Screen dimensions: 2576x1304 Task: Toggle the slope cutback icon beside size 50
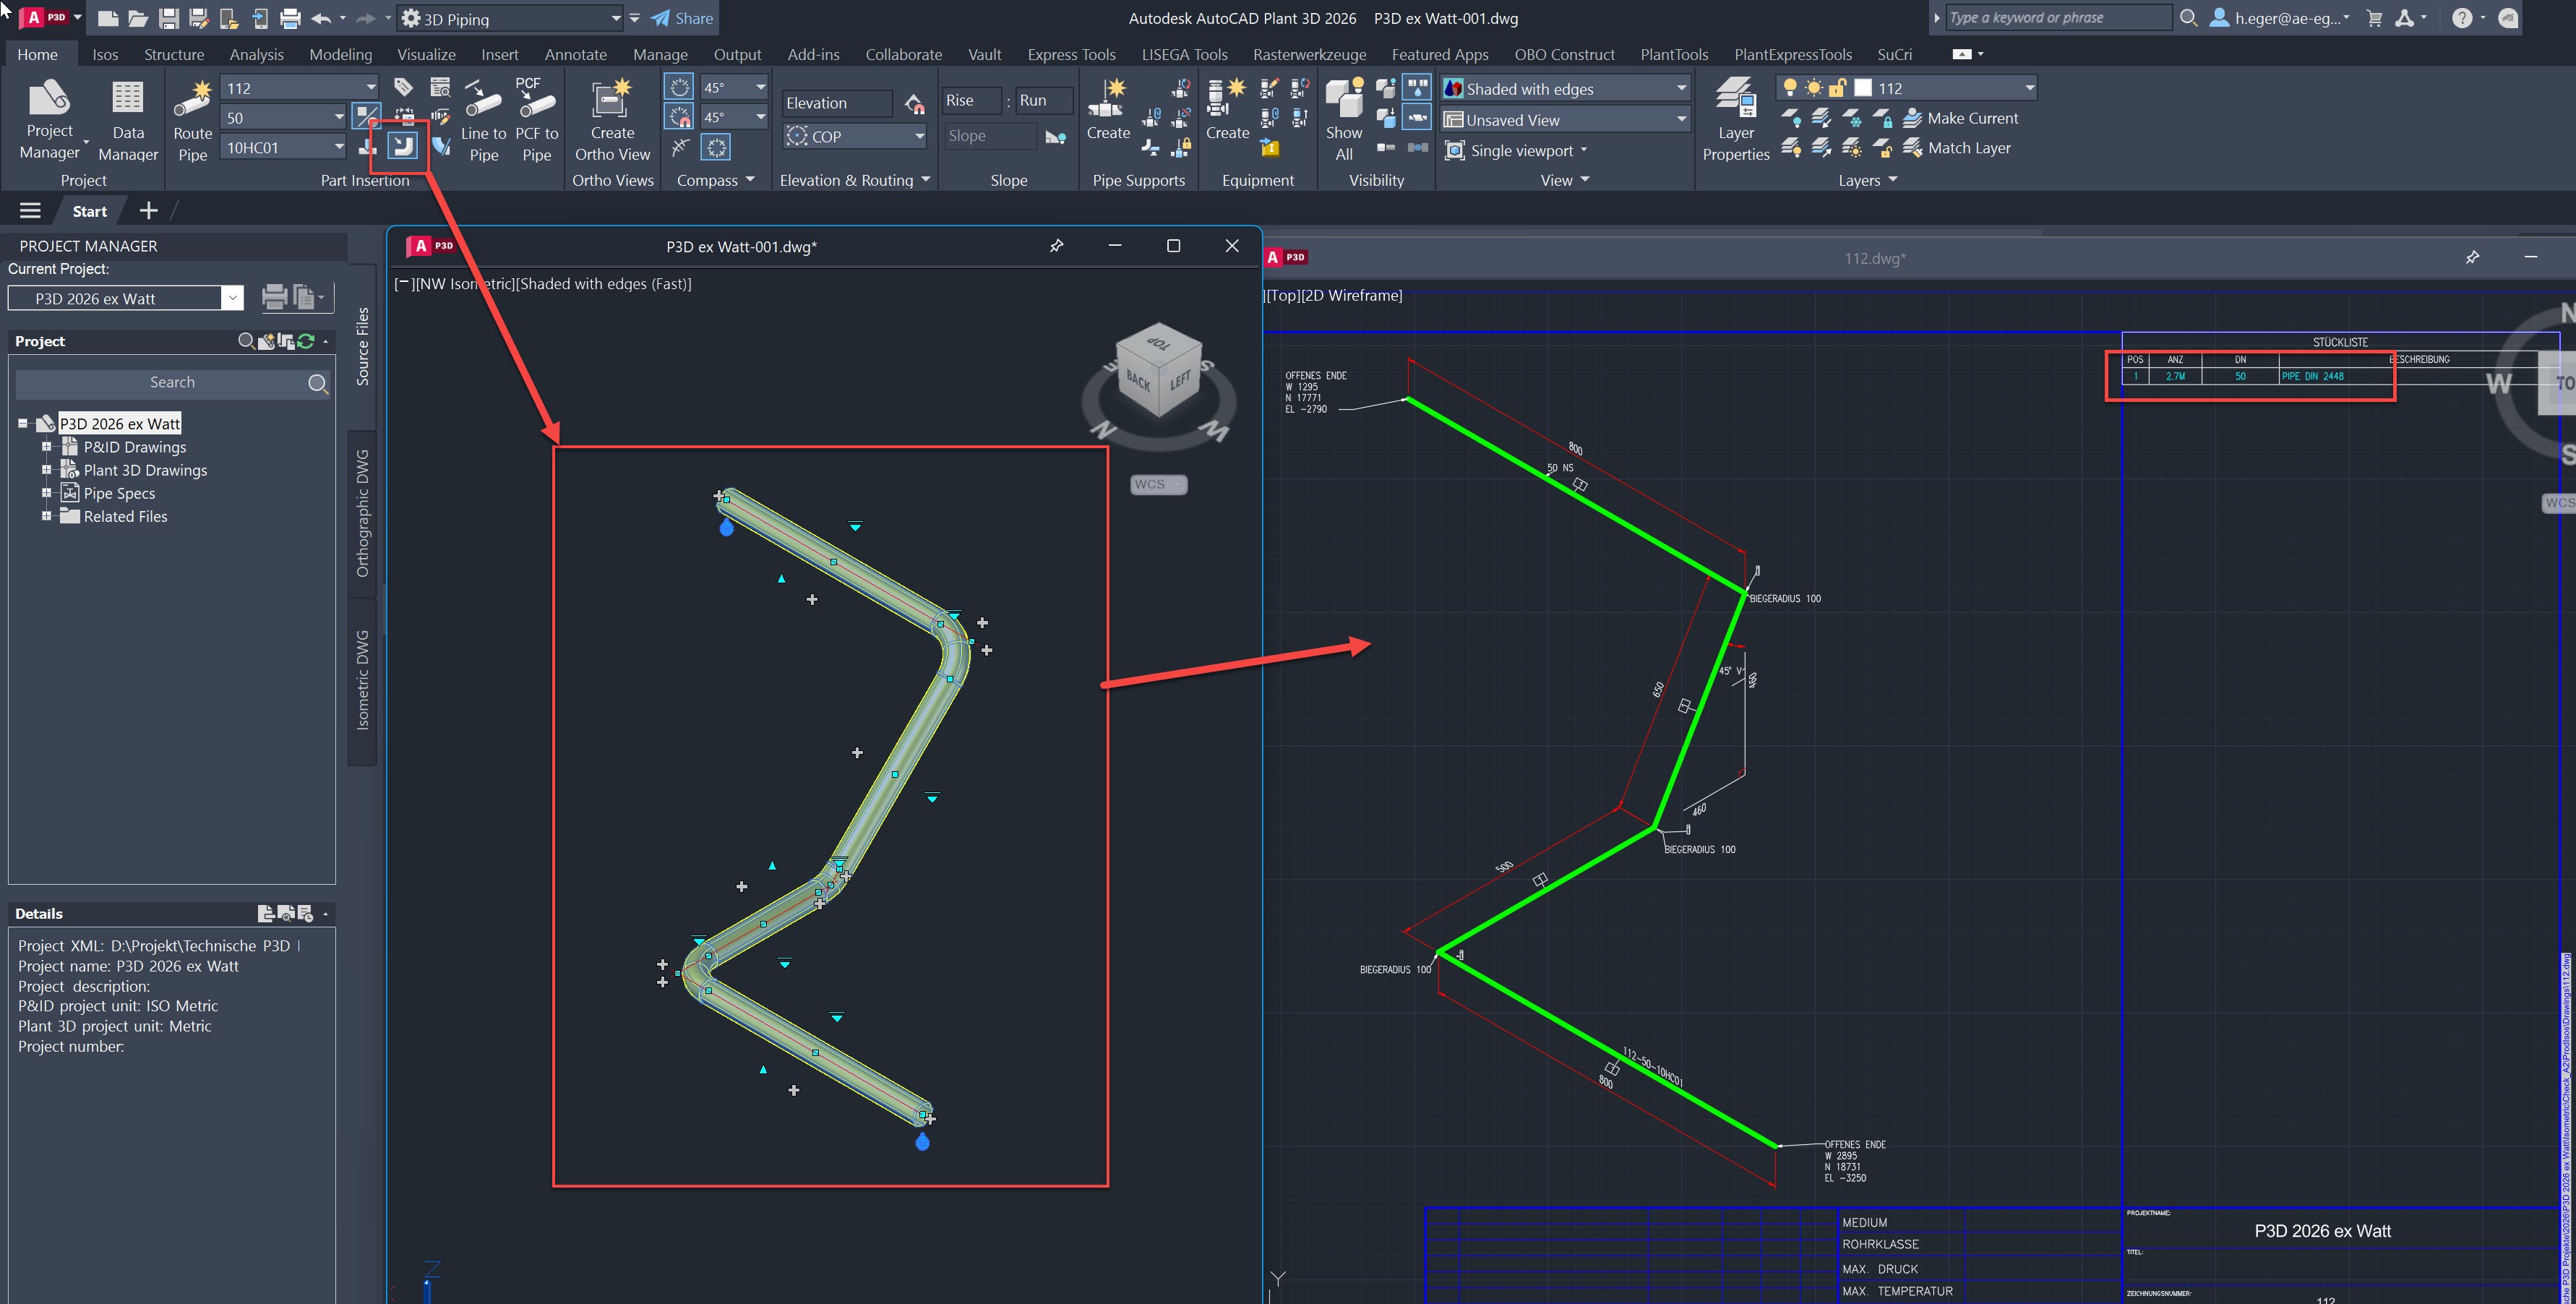point(367,117)
